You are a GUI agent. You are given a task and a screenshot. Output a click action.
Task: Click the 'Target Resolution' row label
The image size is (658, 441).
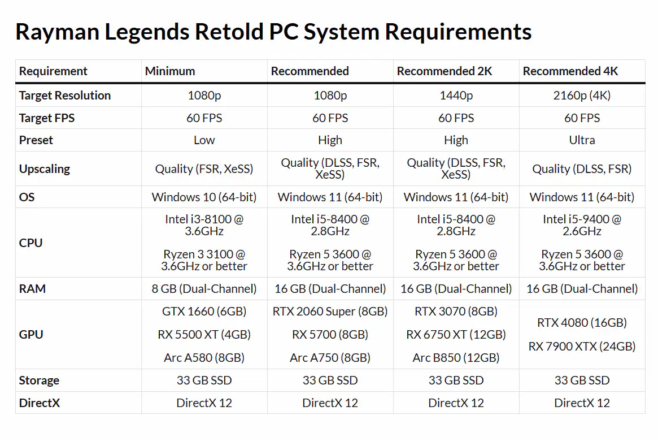tap(64, 96)
